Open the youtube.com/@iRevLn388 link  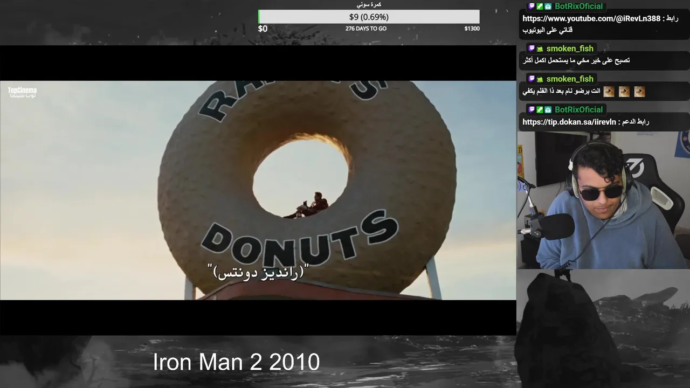point(591,19)
